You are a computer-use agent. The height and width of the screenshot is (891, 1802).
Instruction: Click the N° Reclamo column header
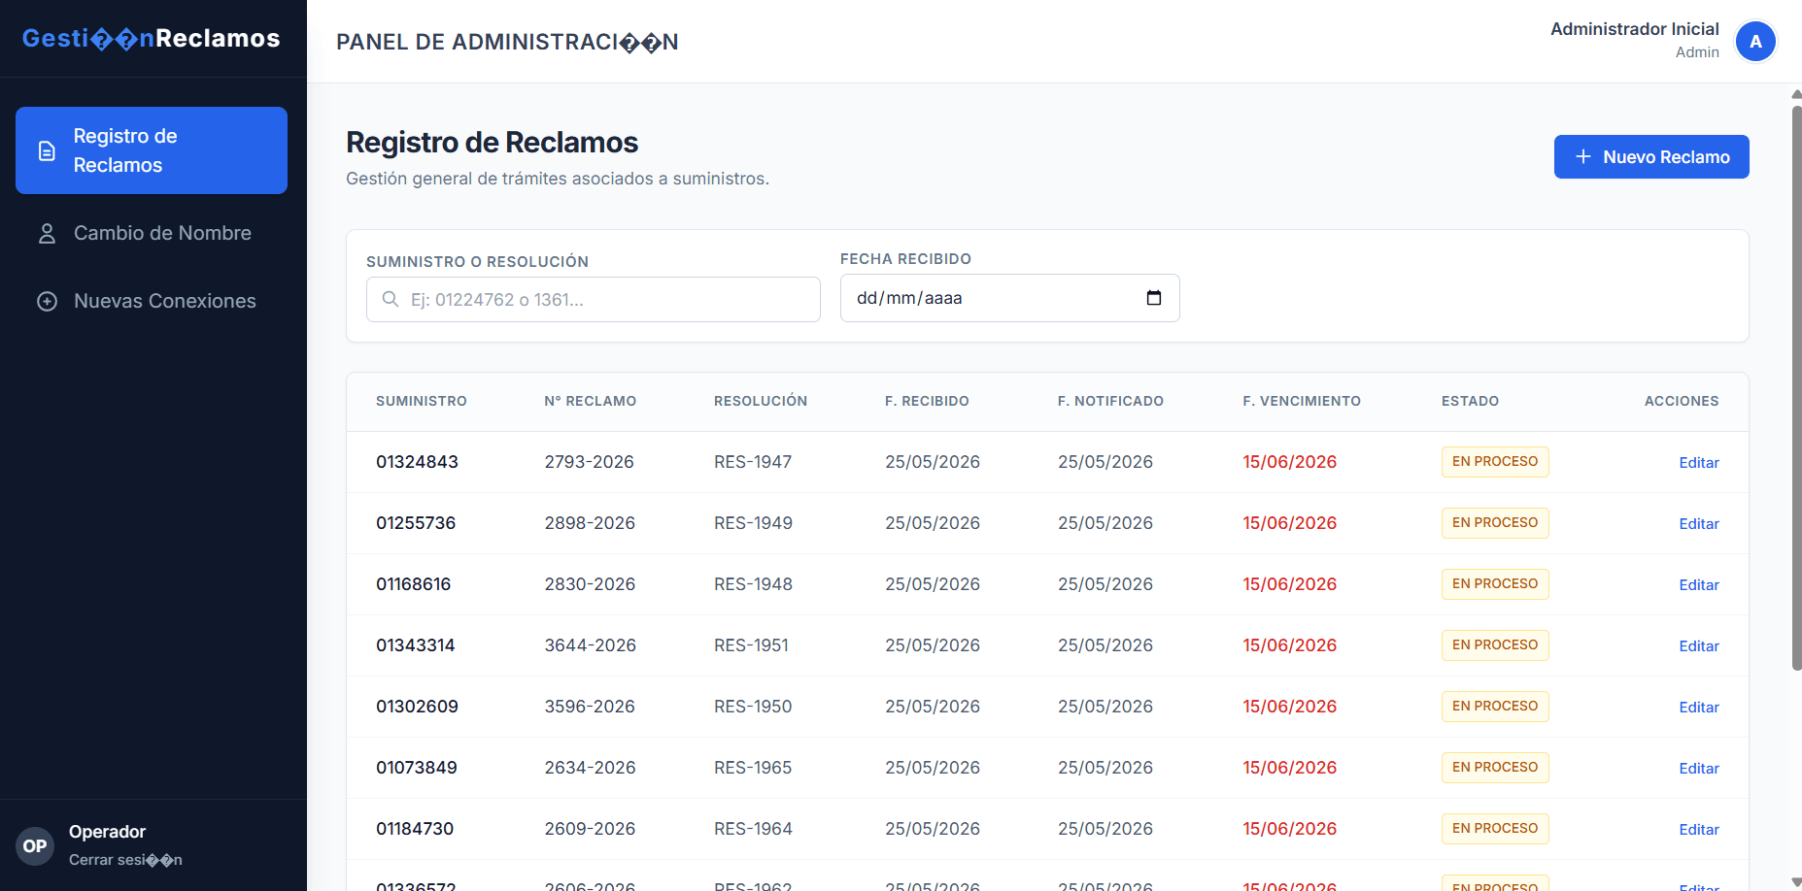[591, 401]
